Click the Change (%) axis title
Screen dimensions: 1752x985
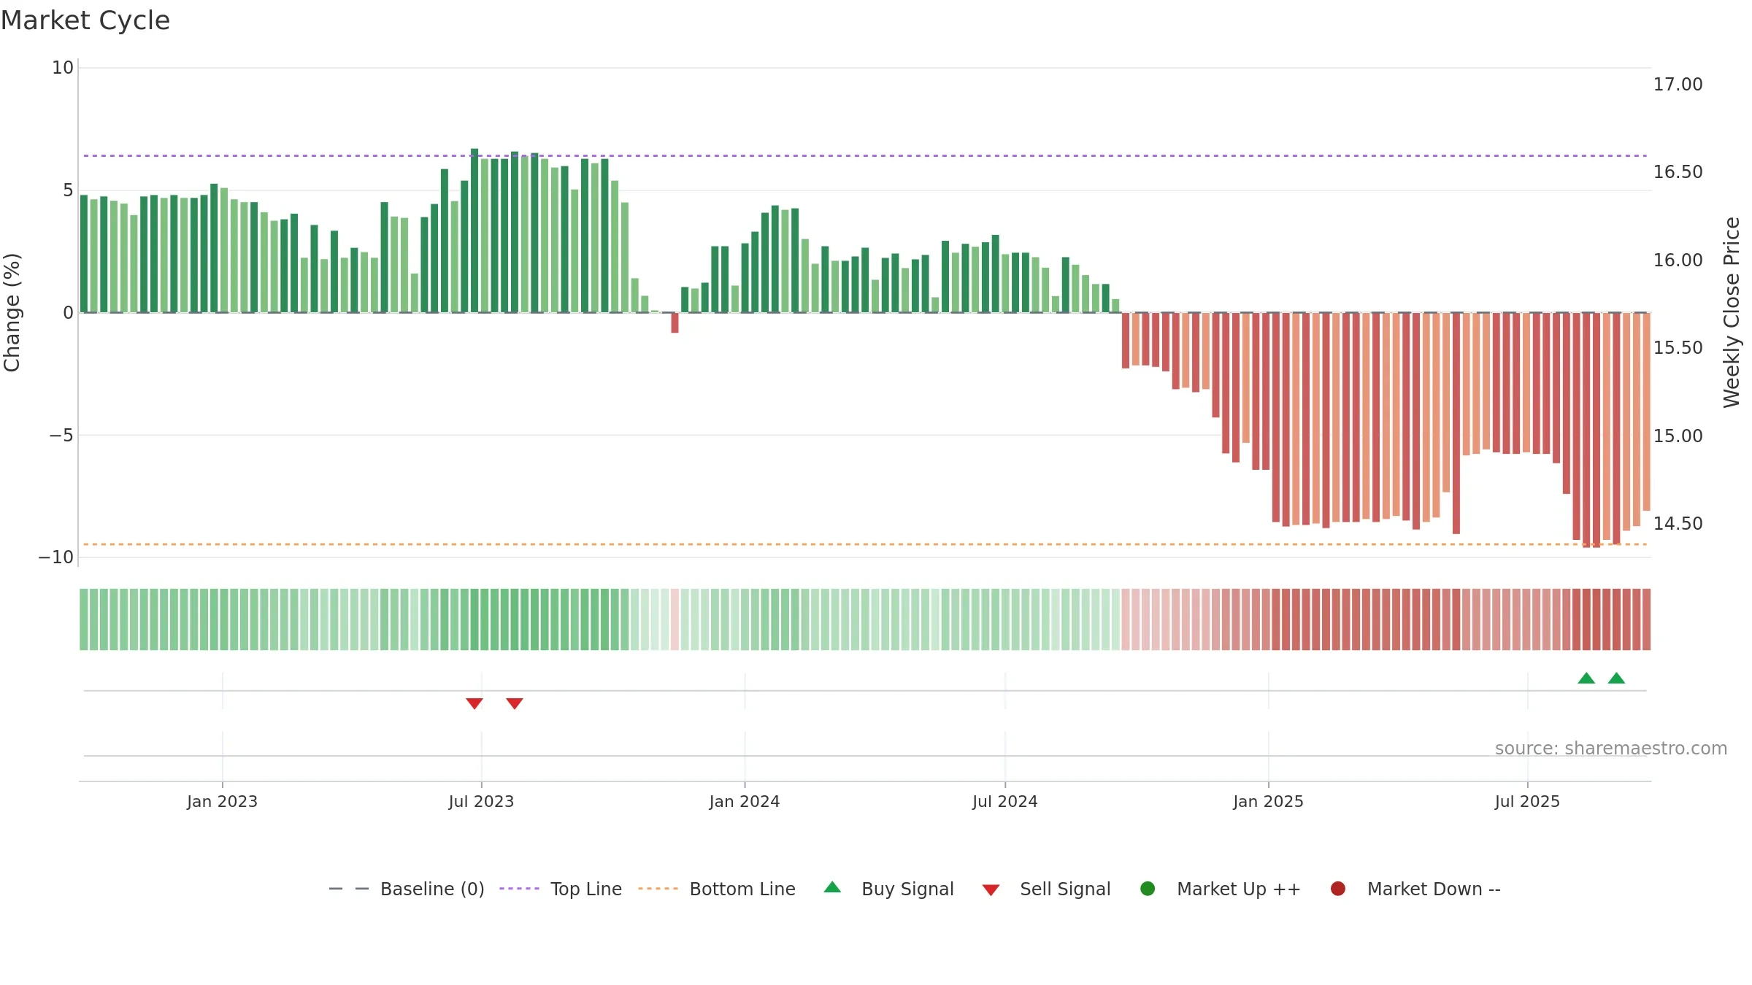pyautogui.click(x=12, y=312)
